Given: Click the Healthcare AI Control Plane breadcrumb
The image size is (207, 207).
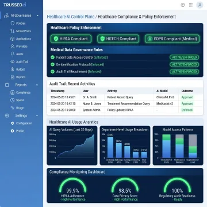Looking at the screenshot, I should point(71,17).
